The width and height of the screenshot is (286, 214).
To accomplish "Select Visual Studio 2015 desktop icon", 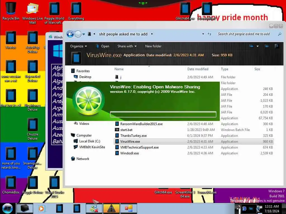I will point(54,187).
